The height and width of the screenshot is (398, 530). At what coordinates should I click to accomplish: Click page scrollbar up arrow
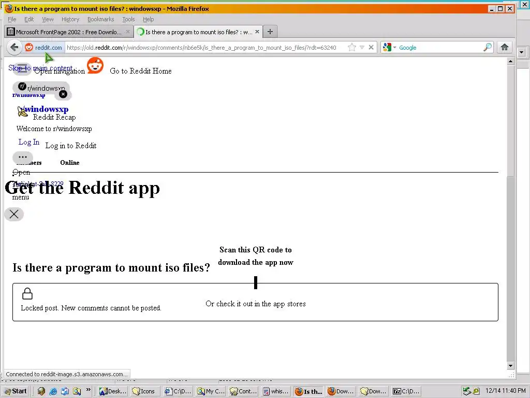click(510, 61)
